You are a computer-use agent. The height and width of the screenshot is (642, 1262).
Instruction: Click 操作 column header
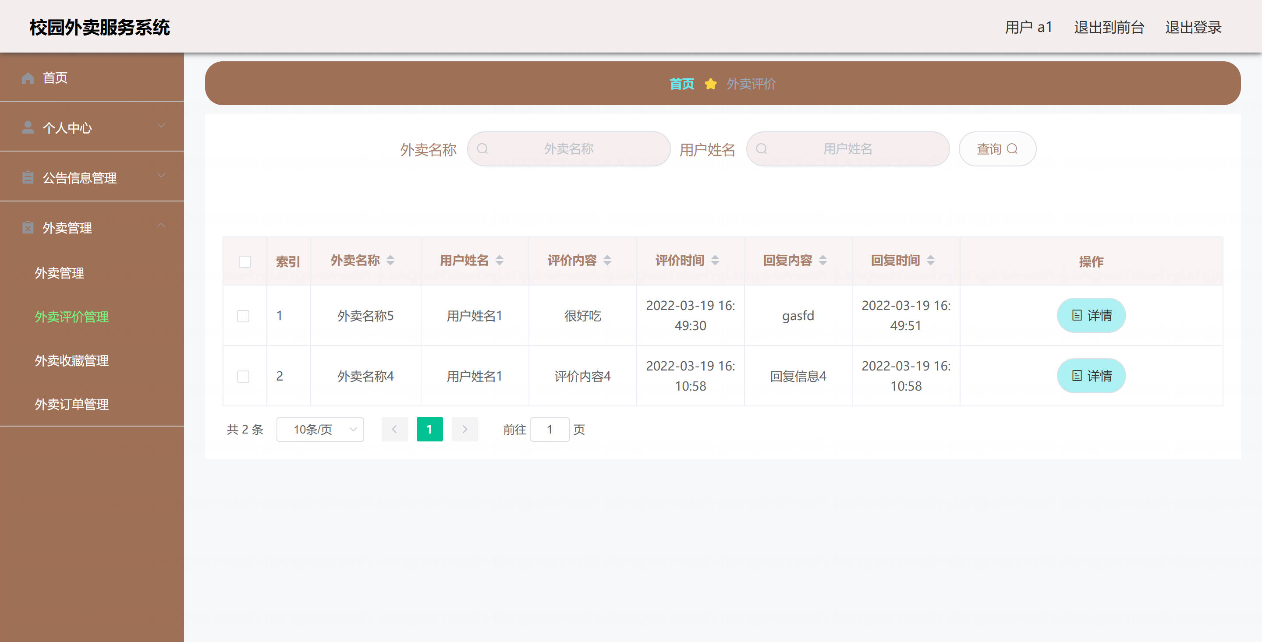[x=1091, y=261]
